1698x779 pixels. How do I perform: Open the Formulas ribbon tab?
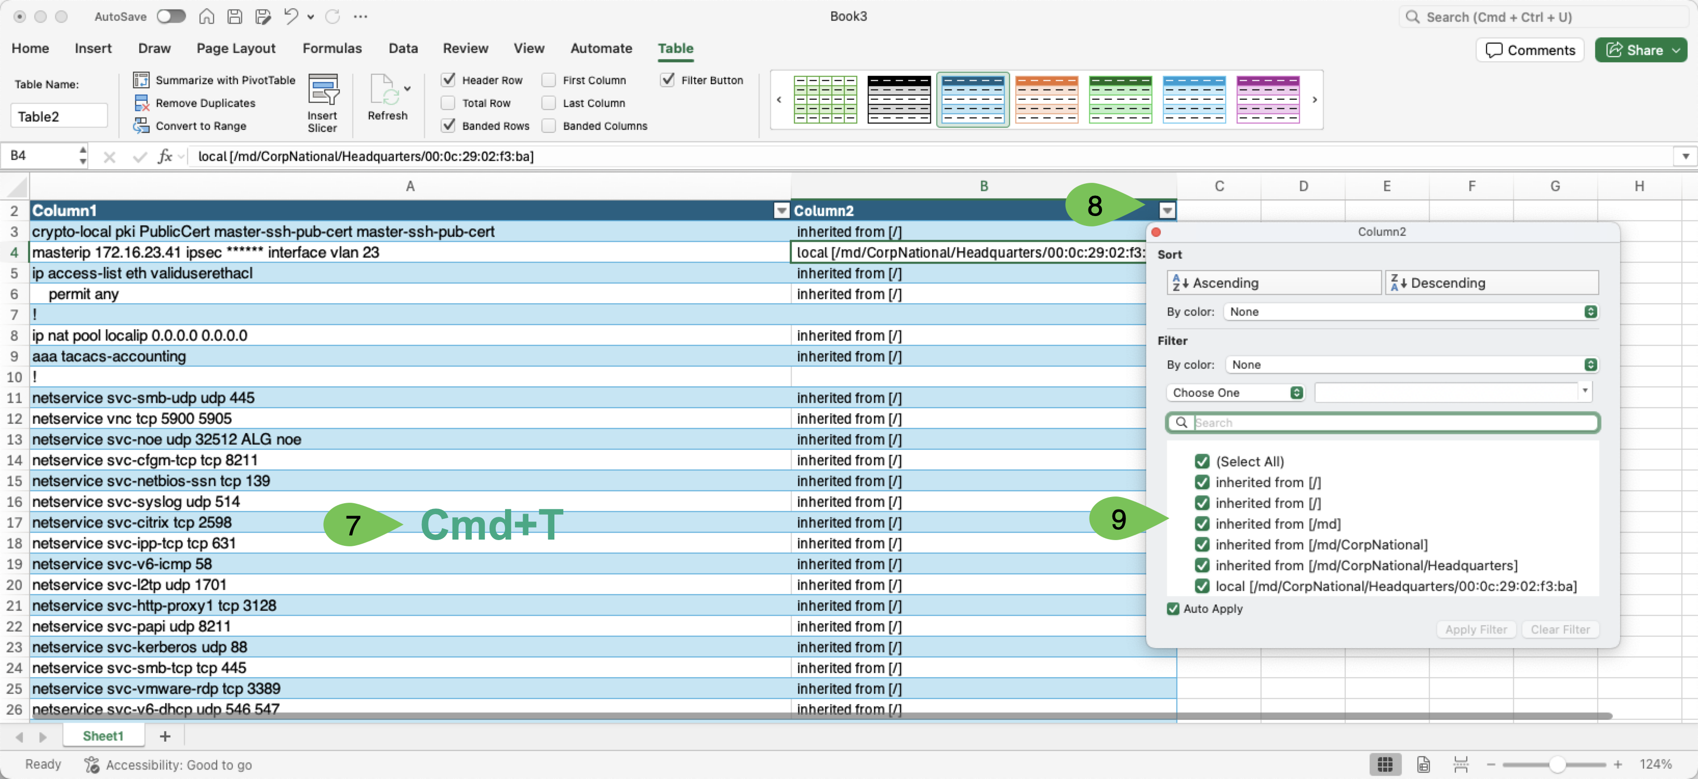tap(332, 48)
